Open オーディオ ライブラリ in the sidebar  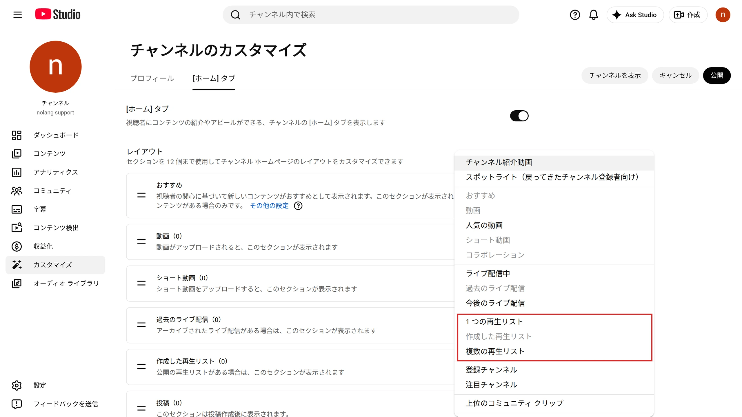tap(55, 284)
